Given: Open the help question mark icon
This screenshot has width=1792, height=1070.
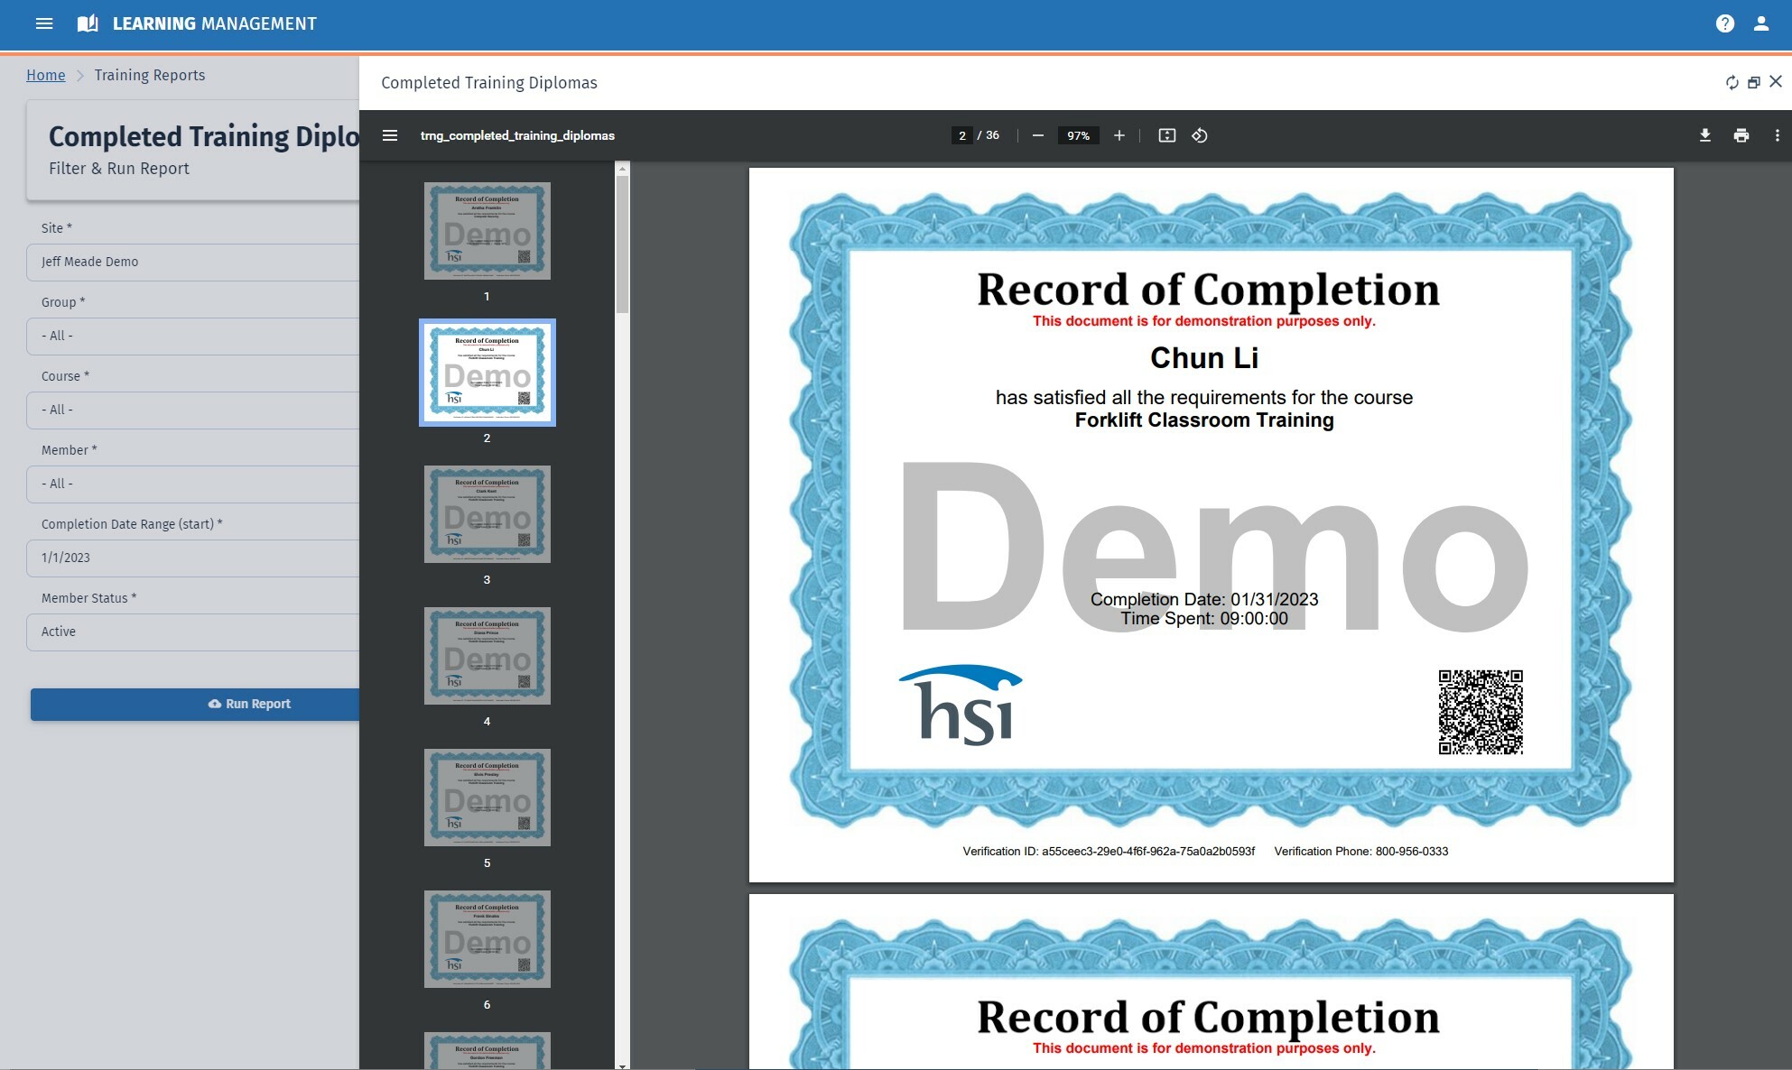Looking at the screenshot, I should pyautogui.click(x=1725, y=23).
